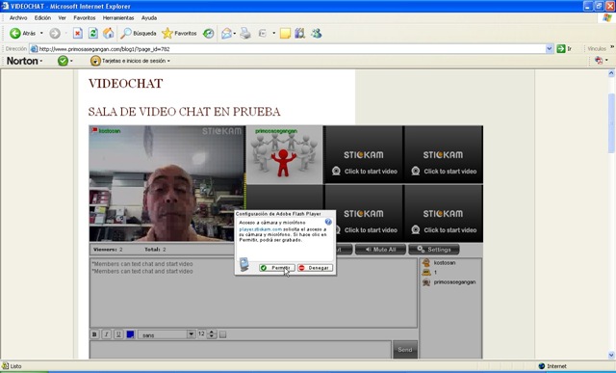Click the page vertical scrollbar thumb
Screen dimensions: 616x373
611,123
